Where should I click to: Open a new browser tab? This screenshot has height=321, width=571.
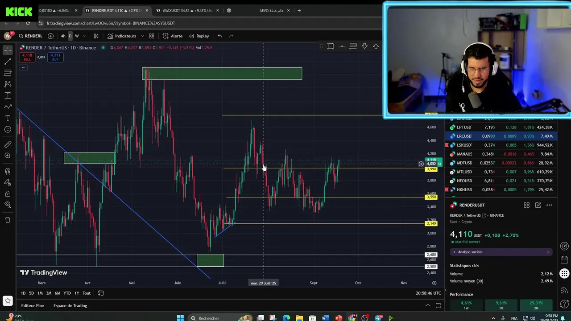[299, 10]
